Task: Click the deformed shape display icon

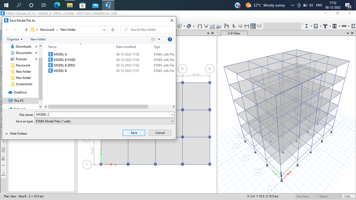Action: coord(226,26)
